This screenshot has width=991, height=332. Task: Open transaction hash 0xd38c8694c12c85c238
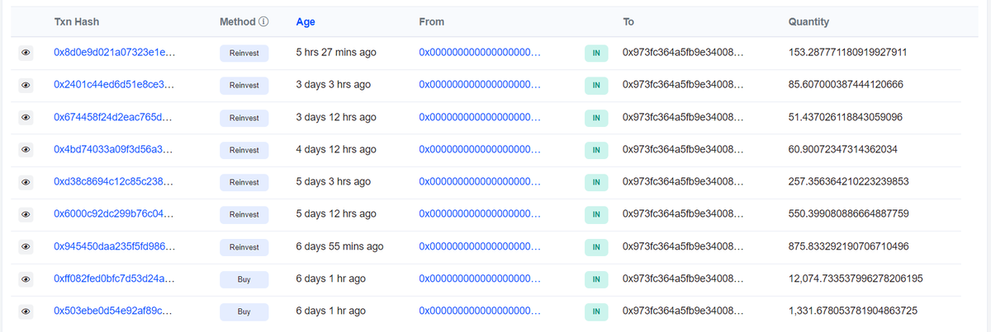(x=113, y=182)
